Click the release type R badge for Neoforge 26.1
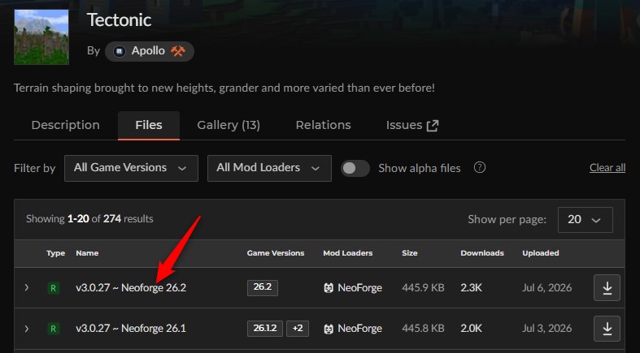The width and height of the screenshot is (640, 353). coord(53,329)
